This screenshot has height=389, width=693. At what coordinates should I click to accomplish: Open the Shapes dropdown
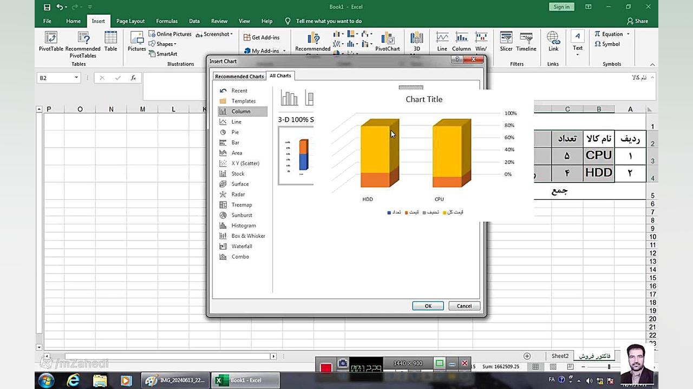163,44
